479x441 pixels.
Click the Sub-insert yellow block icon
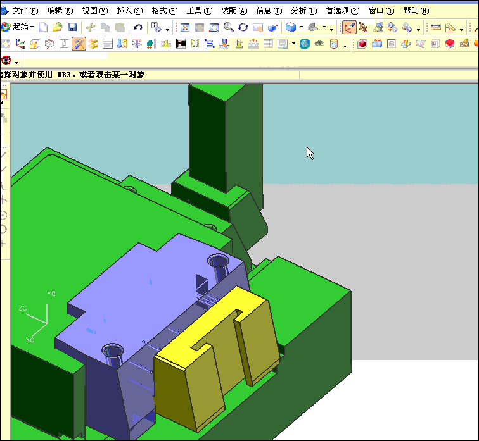pyautogui.click(x=166, y=44)
